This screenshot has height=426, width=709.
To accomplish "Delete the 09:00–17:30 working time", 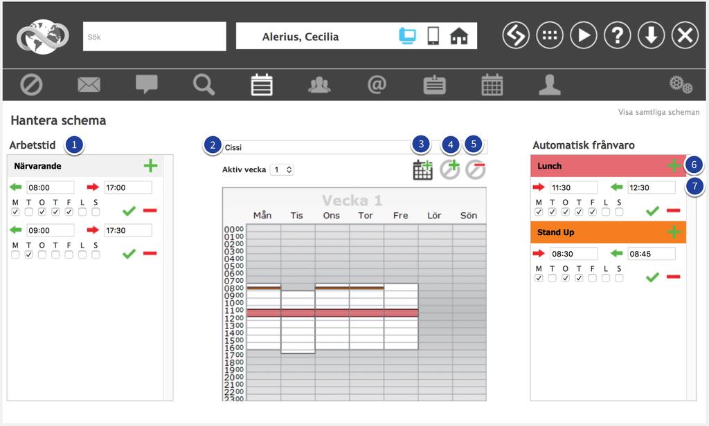I will (x=150, y=253).
